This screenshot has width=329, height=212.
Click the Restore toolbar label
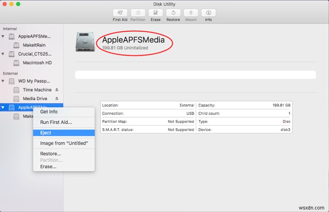point(173,20)
